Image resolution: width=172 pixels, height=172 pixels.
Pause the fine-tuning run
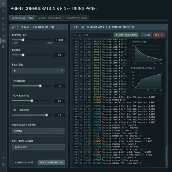[x=146, y=35]
